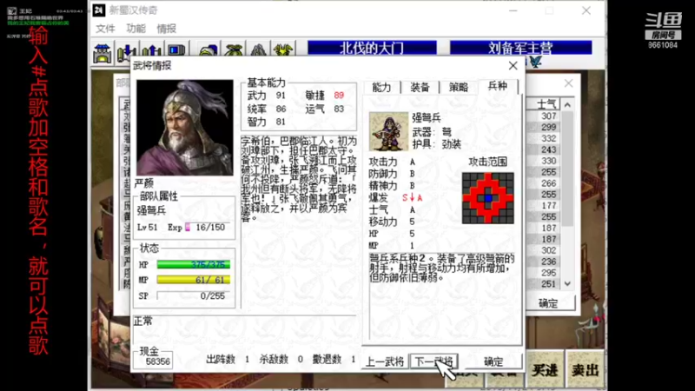695x391 pixels.
Task: Click the 士气 value 307
Action: [x=548, y=116]
